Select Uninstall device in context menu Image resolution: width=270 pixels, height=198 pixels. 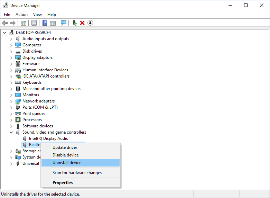(x=81, y=163)
